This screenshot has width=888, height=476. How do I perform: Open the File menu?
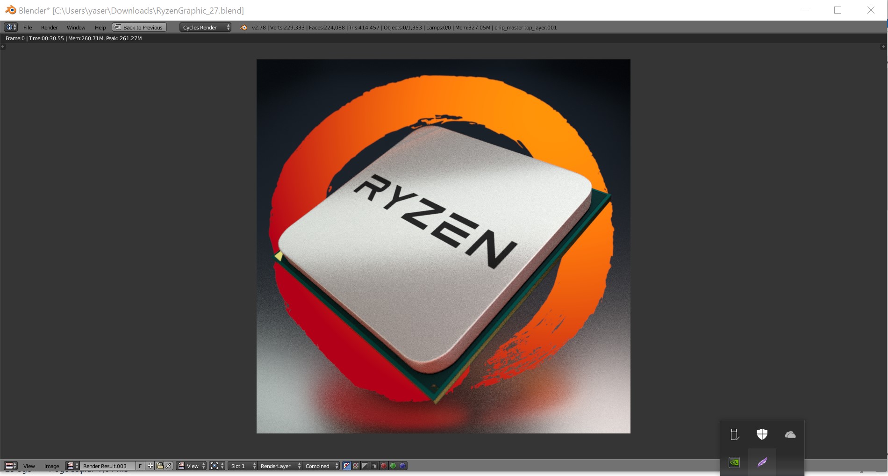[28, 28]
